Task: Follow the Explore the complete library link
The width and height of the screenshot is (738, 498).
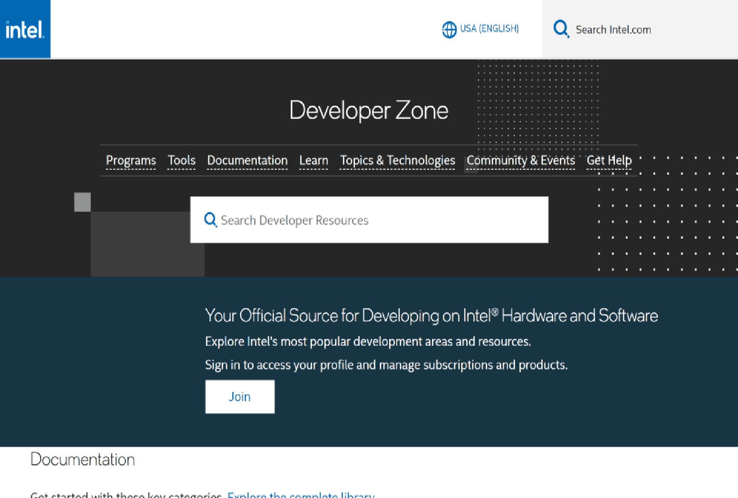Action: (x=301, y=495)
